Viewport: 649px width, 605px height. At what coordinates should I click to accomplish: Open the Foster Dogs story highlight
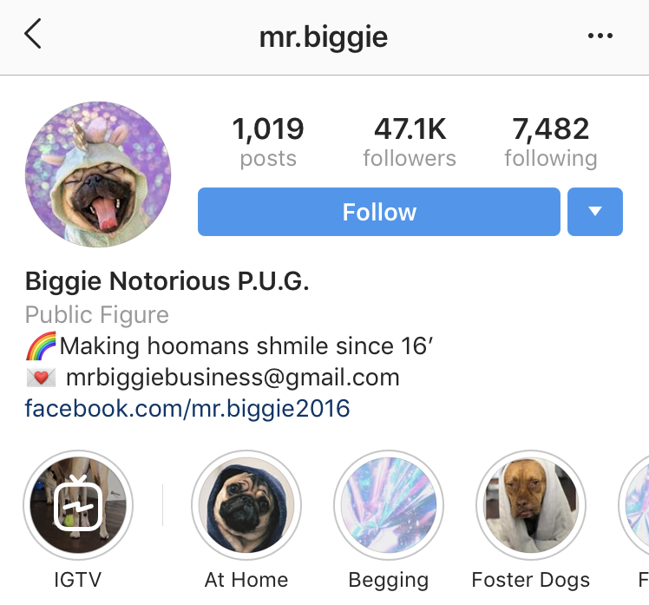coord(531,505)
